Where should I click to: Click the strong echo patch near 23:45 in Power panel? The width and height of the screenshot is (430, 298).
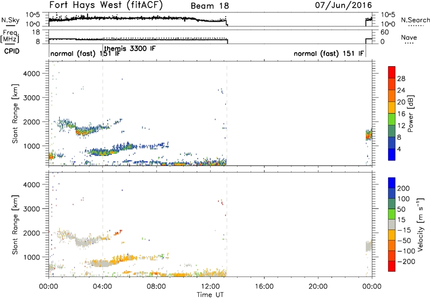pyautogui.click(x=369, y=135)
